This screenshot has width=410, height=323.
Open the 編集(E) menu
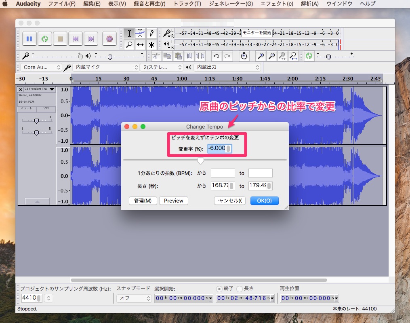pyautogui.click(x=92, y=4)
